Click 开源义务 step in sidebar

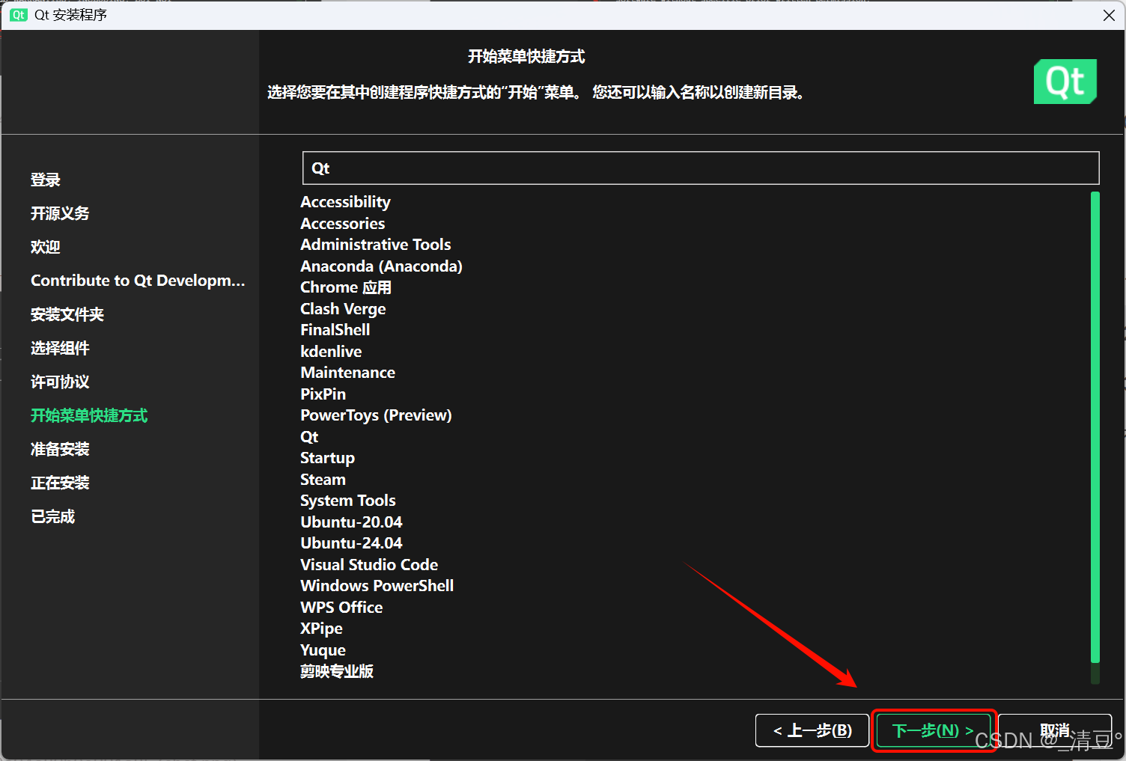(x=60, y=213)
